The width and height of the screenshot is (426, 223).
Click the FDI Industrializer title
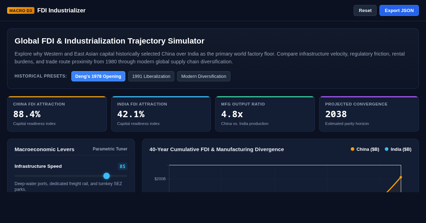[x=61, y=11]
